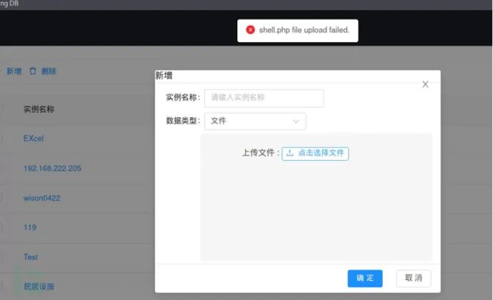The height and width of the screenshot is (300, 493).
Task: Expand 数据类型 select via chevron arrow
Action: (x=296, y=121)
